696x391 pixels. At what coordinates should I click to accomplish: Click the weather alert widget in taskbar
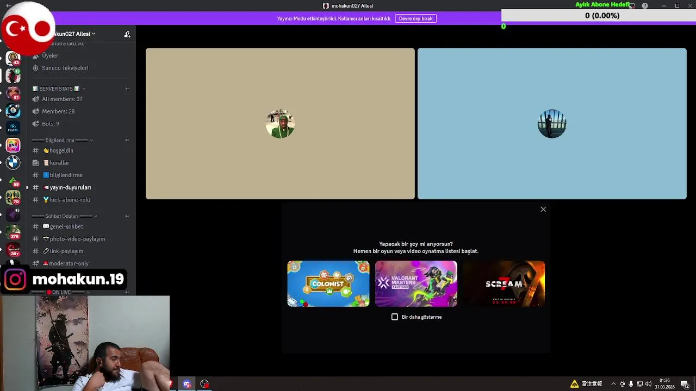coord(587,384)
